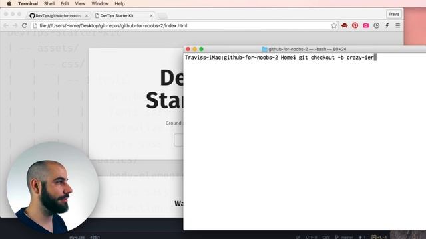Screen dimensions: 426x239
Task: Open the Apple menu
Action: click(x=9, y=3)
